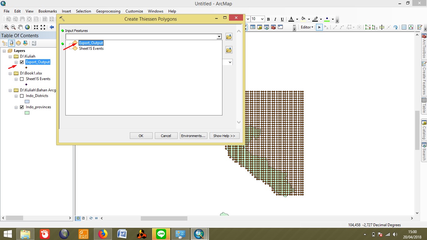Click OK in Create Thiessen Polygons

pos(141,136)
